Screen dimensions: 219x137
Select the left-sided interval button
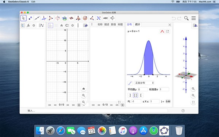coord(130,95)
